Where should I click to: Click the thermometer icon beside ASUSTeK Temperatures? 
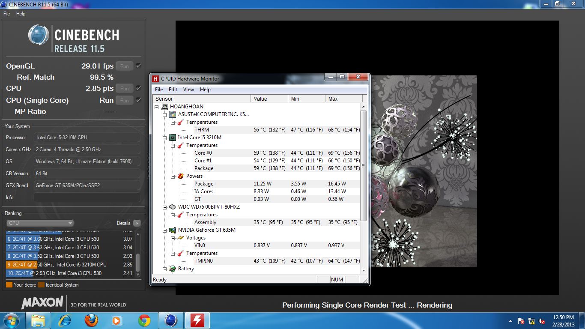click(181, 122)
